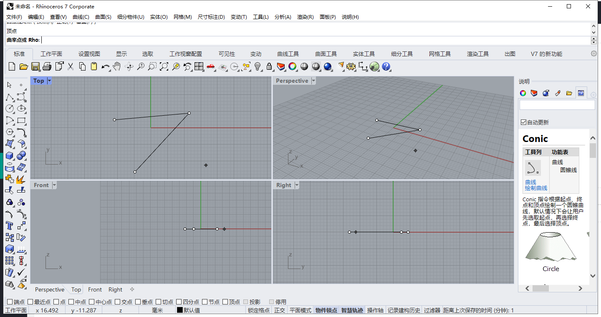The width and height of the screenshot is (601, 317).
Task: Enable the 中心点 osnap checkbox
Action: click(91, 302)
